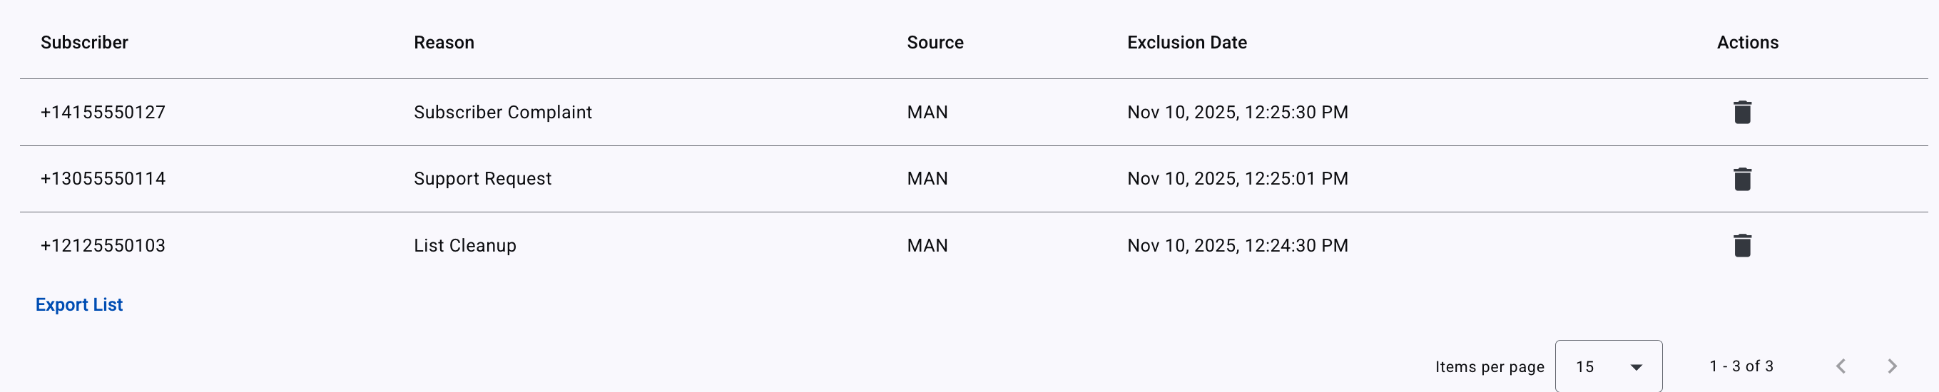The image size is (1939, 392).
Task: Go to the next page arrow
Action: [1892, 366]
